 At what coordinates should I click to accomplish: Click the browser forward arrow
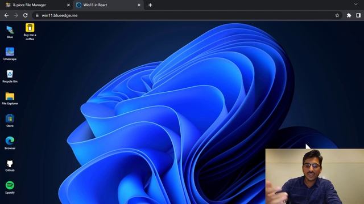coord(16,15)
